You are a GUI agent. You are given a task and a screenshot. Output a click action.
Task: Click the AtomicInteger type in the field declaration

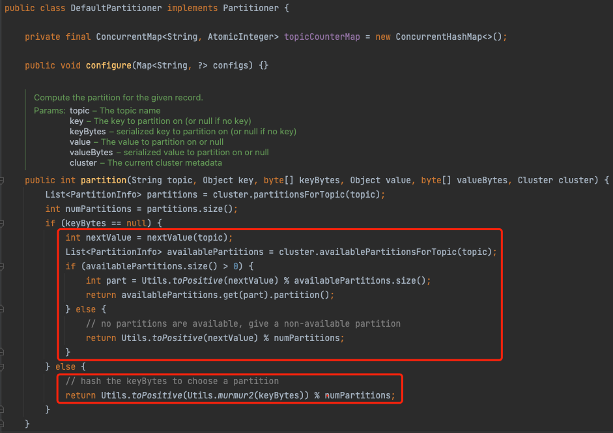[240, 37]
